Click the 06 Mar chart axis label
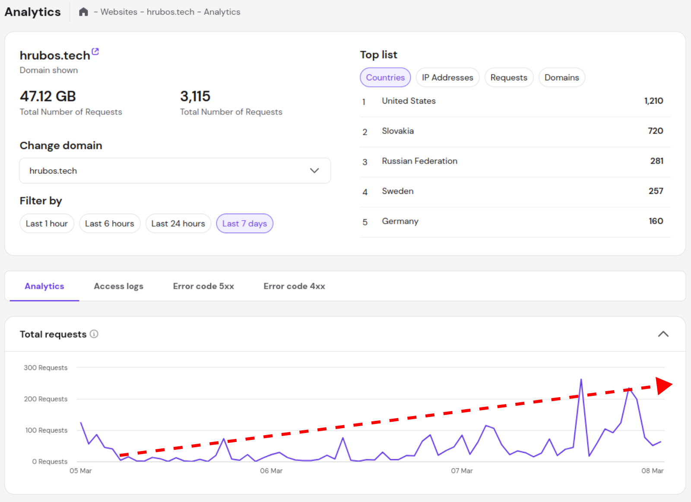Viewport: 691px width, 502px height. point(271,471)
